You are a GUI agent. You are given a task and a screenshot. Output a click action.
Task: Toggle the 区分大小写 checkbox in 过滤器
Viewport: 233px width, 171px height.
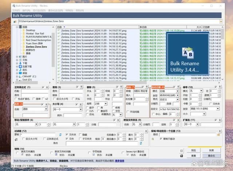[23, 139]
